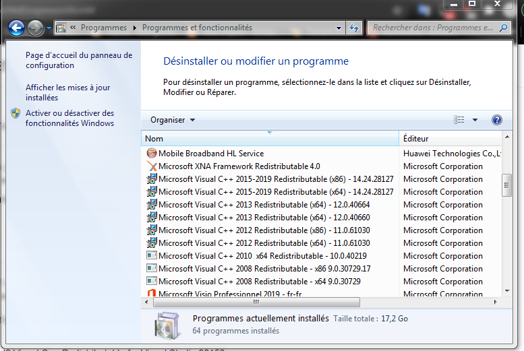Click Microsoft Corporation cell for XNA Framework row

(x=443, y=166)
